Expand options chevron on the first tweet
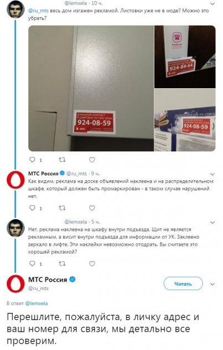 coord(212,3)
